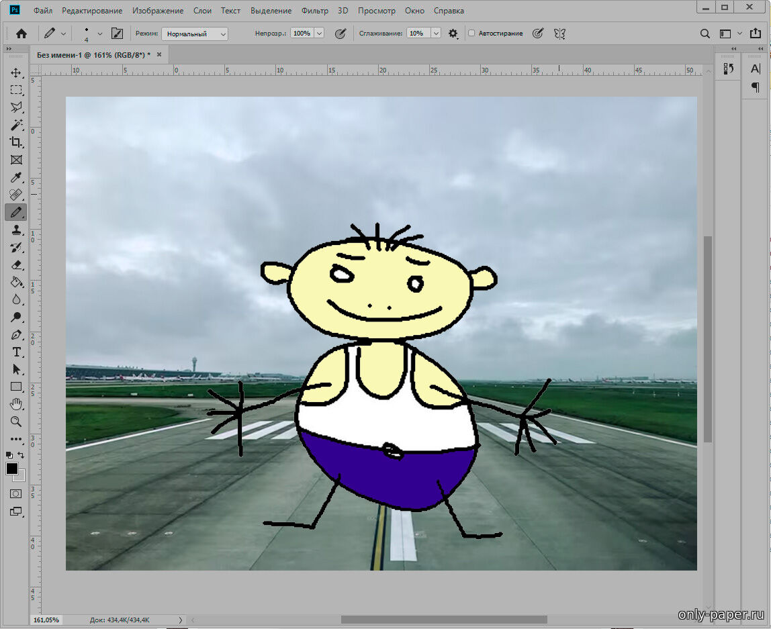
Task: Expand the Непрозр. opacity dropdown
Action: point(319,34)
